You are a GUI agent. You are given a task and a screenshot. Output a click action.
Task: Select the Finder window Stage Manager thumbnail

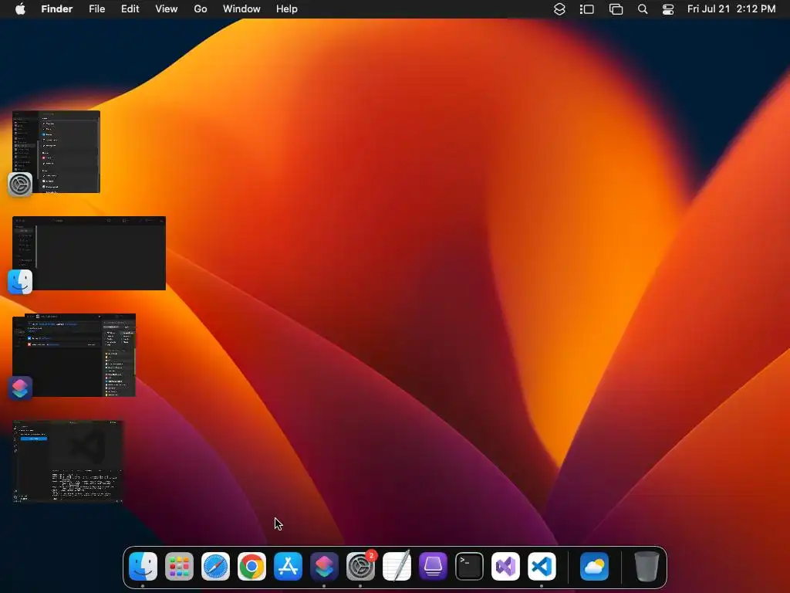[89, 253]
